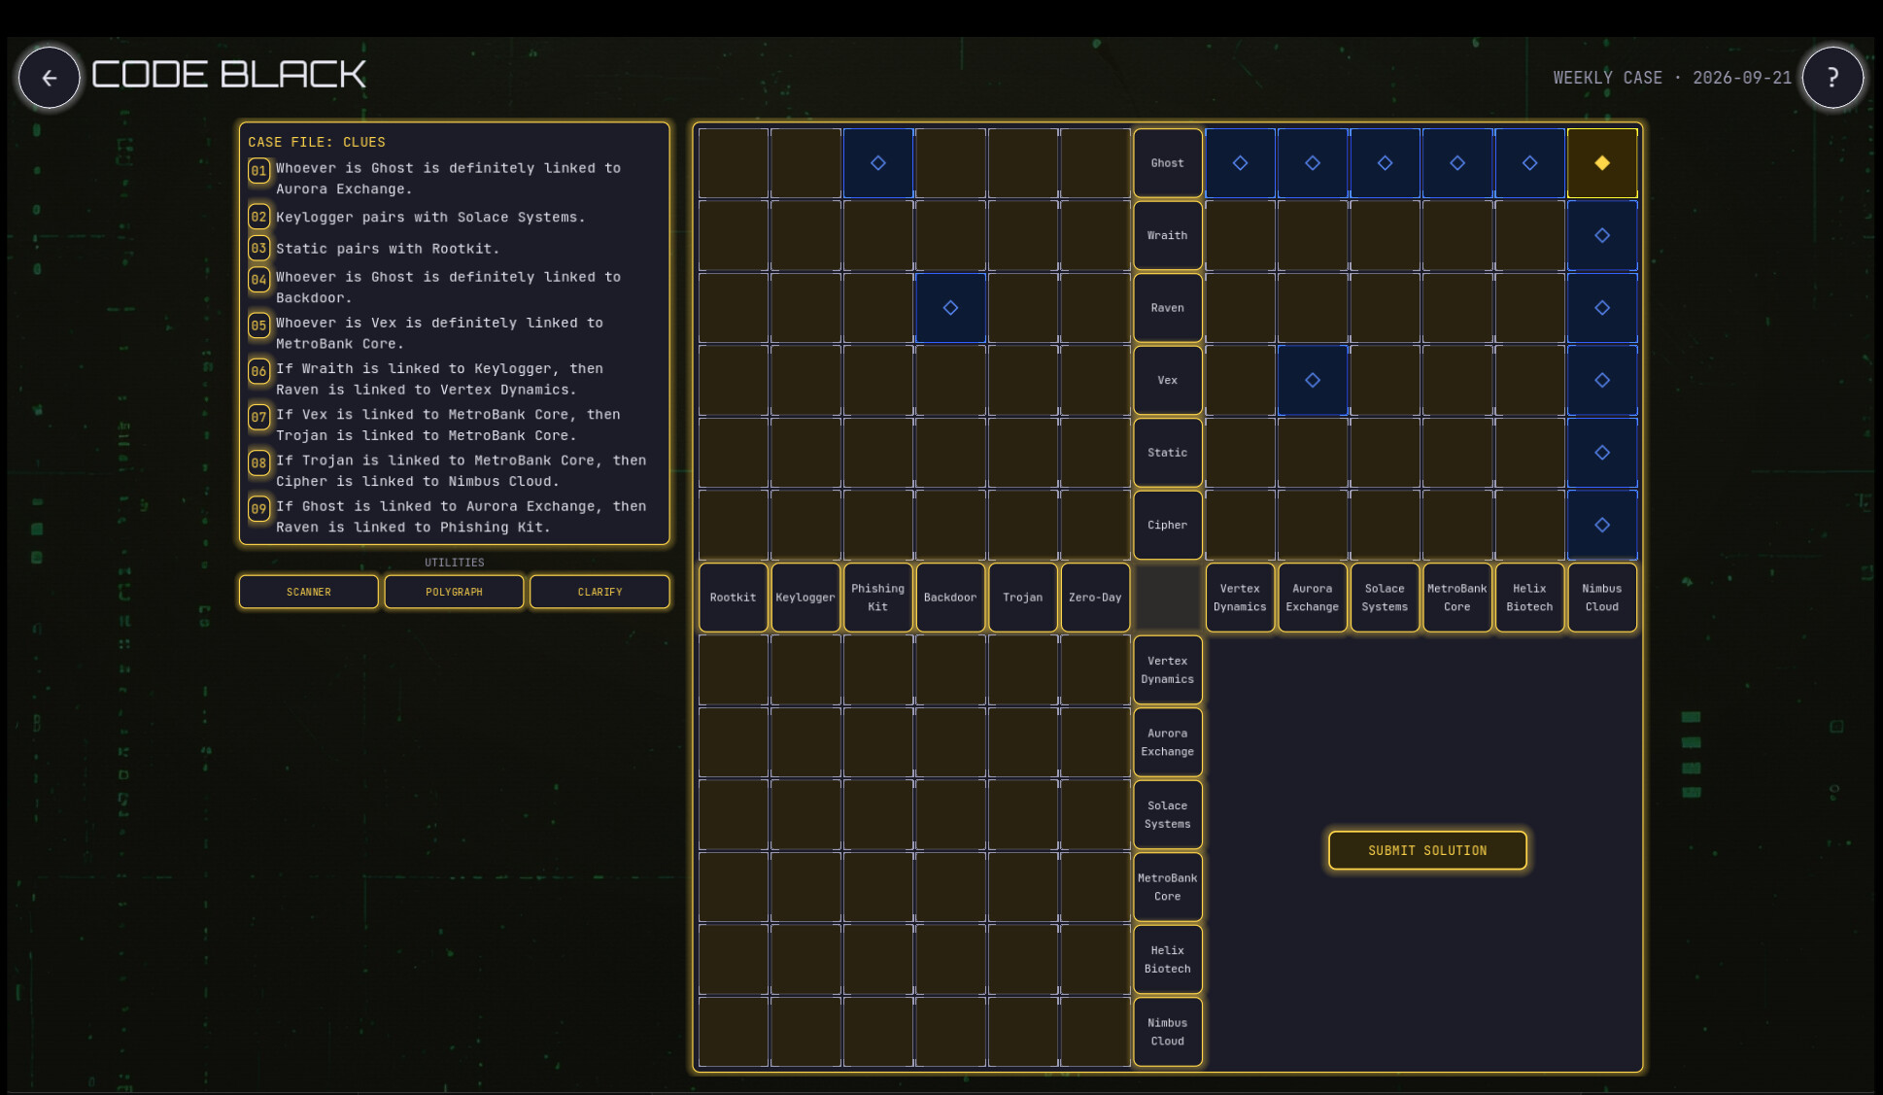Click the Solace Systems column header
Screen dimensions: 1883x1095
click(1385, 598)
